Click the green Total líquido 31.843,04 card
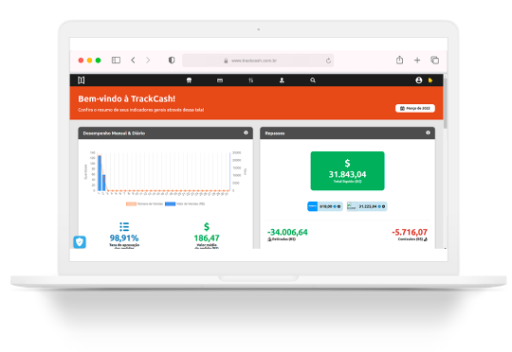This screenshot has height=352, width=512. coord(347,170)
